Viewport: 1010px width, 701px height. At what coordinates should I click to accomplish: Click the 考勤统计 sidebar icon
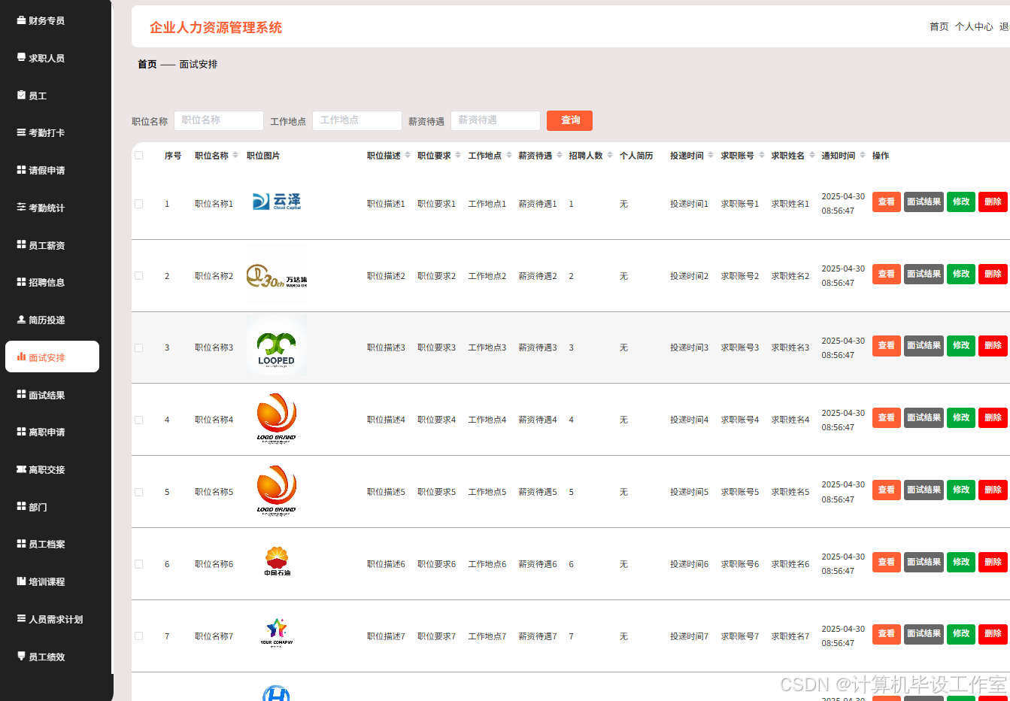point(21,208)
